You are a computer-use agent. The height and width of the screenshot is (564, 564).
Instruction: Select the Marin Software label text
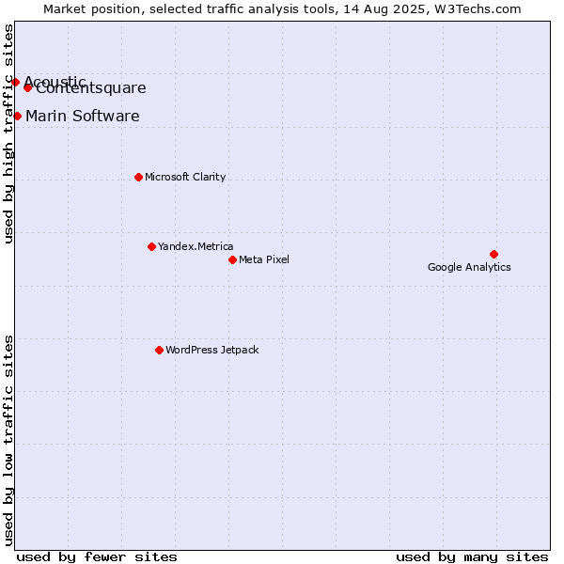tap(83, 117)
